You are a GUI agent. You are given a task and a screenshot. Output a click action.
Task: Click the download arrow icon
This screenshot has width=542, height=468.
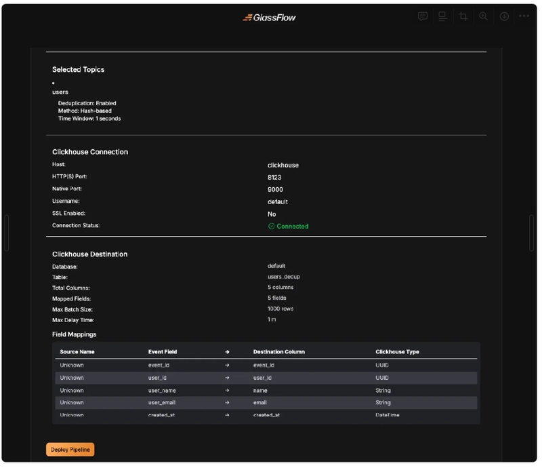504,16
